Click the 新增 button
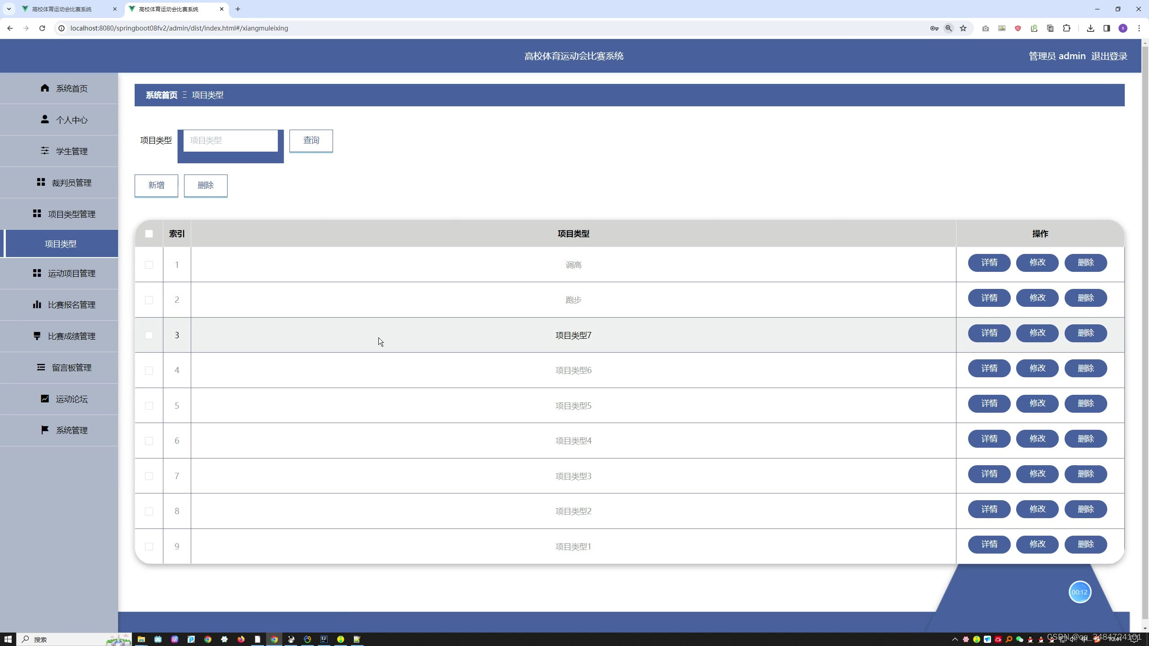The width and height of the screenshot is (1149, 646). point(156,185)
